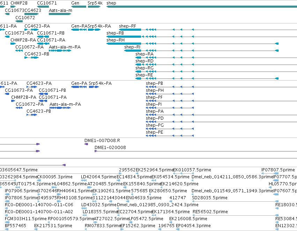Click the CG10671-RA transcript label
Screen dimensions: 297x231
tap(51, 40)
